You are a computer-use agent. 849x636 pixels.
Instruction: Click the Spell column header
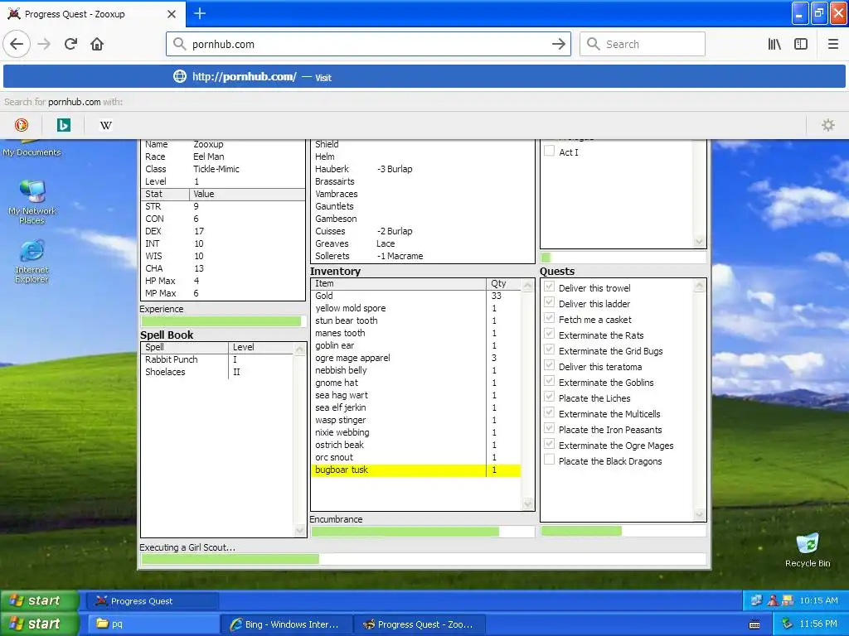click(x=185, y=347)
